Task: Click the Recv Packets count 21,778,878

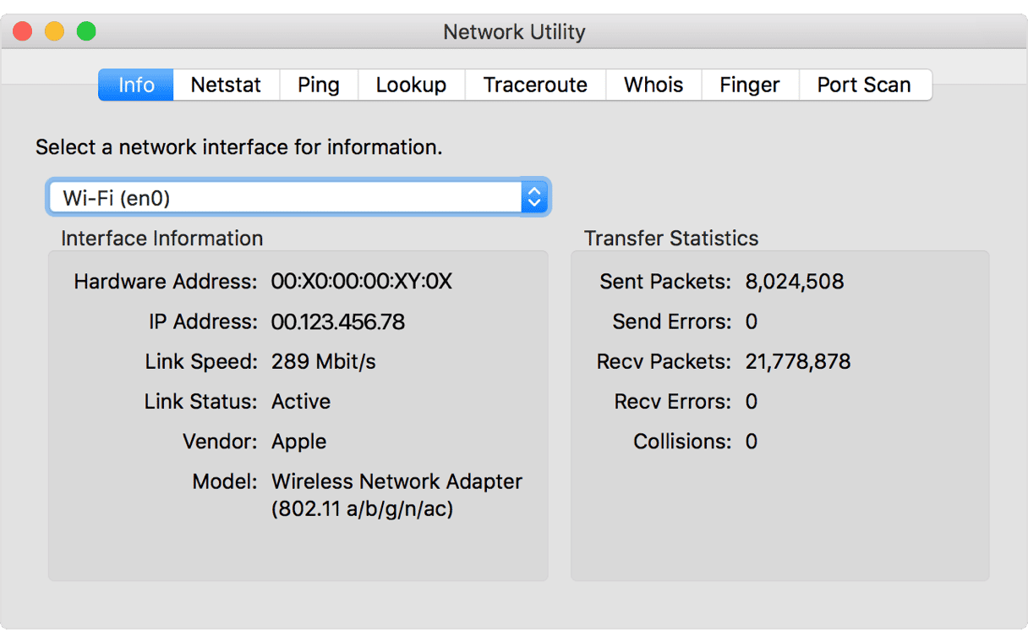Action: (x=797, y=362)
